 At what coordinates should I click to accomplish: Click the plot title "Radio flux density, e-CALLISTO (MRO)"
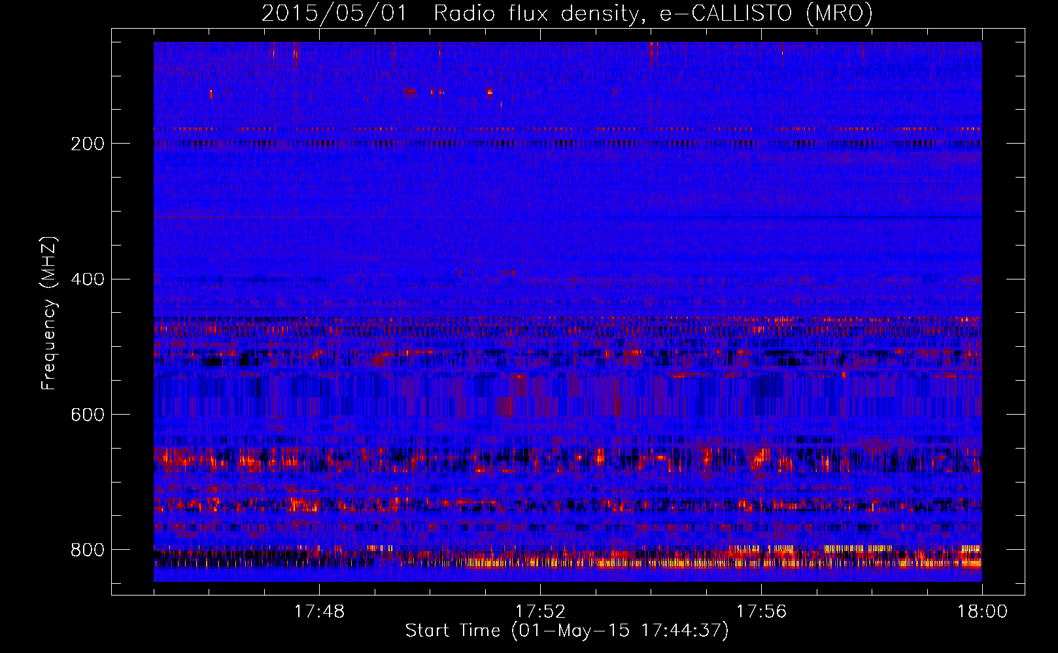click(x=653, y=14)
